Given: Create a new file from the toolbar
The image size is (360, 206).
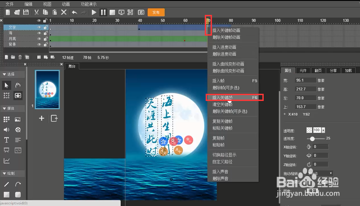Looking at the screenshot, I should [x=8, y=12].
